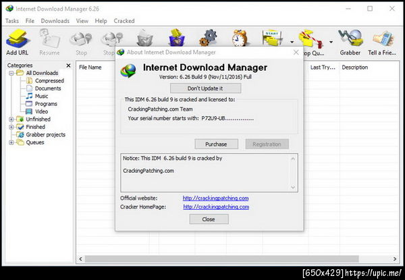Click the Delete toolbar trash icon

coord(144,38)
